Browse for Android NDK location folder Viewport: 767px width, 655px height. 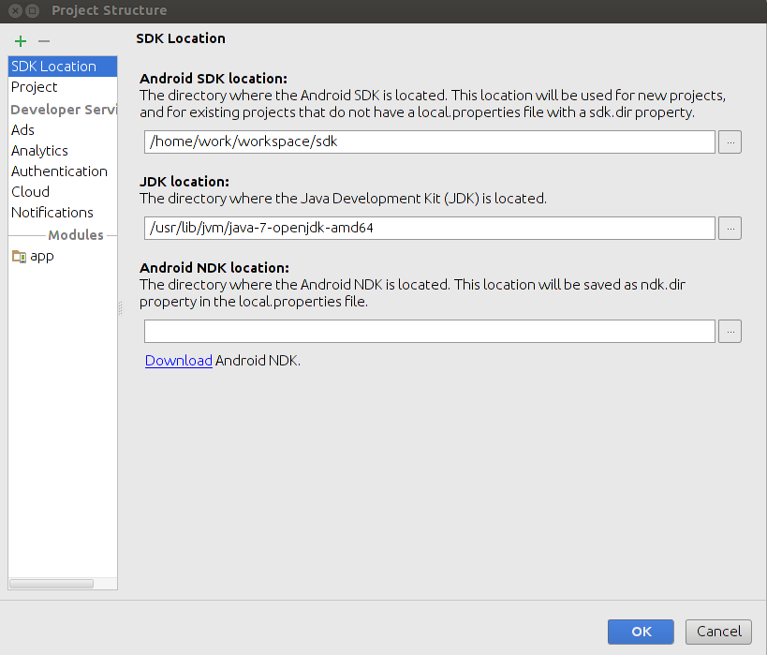tap(730, 331)
